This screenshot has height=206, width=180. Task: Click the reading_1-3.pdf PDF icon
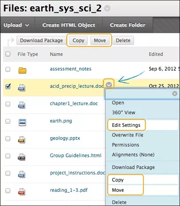22,191
